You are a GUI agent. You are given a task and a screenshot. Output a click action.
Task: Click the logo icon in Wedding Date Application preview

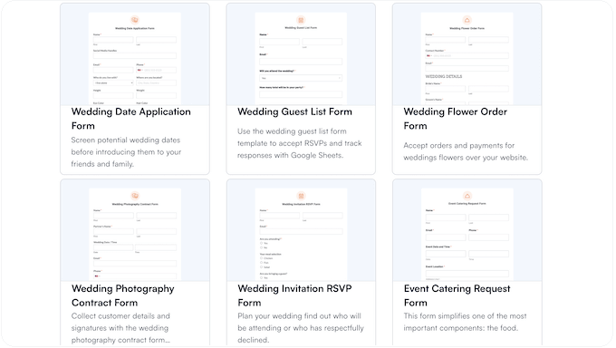[x=135, y=20]
